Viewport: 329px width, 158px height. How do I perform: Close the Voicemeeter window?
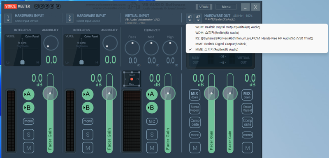click(x=255, y=7)
